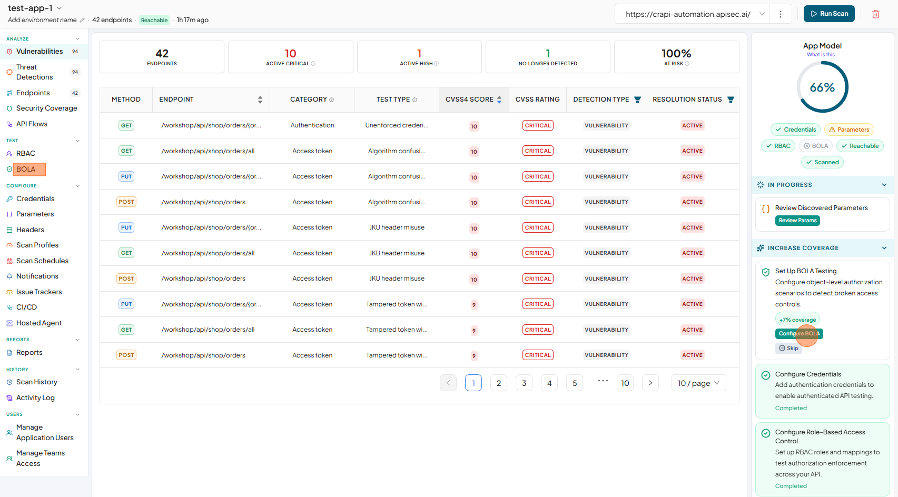Go to page 3
Image resolution: width=898 pixels, height=497 pixels.
pos(524,383)
